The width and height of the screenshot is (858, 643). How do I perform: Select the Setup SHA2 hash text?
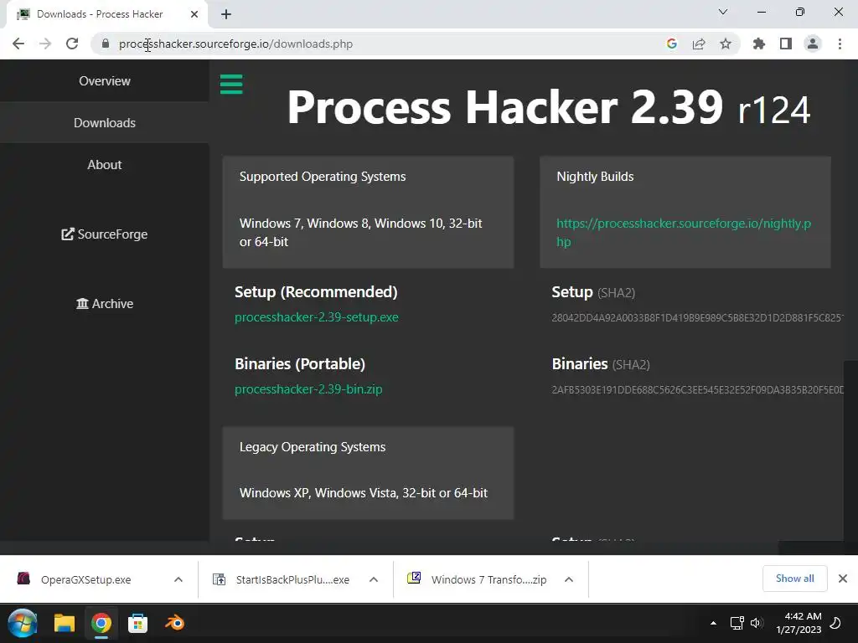coord(698,317)
